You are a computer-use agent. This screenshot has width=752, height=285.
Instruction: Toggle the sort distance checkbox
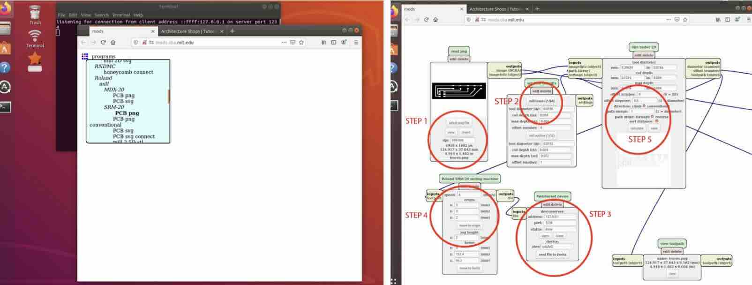pos(656,121)
